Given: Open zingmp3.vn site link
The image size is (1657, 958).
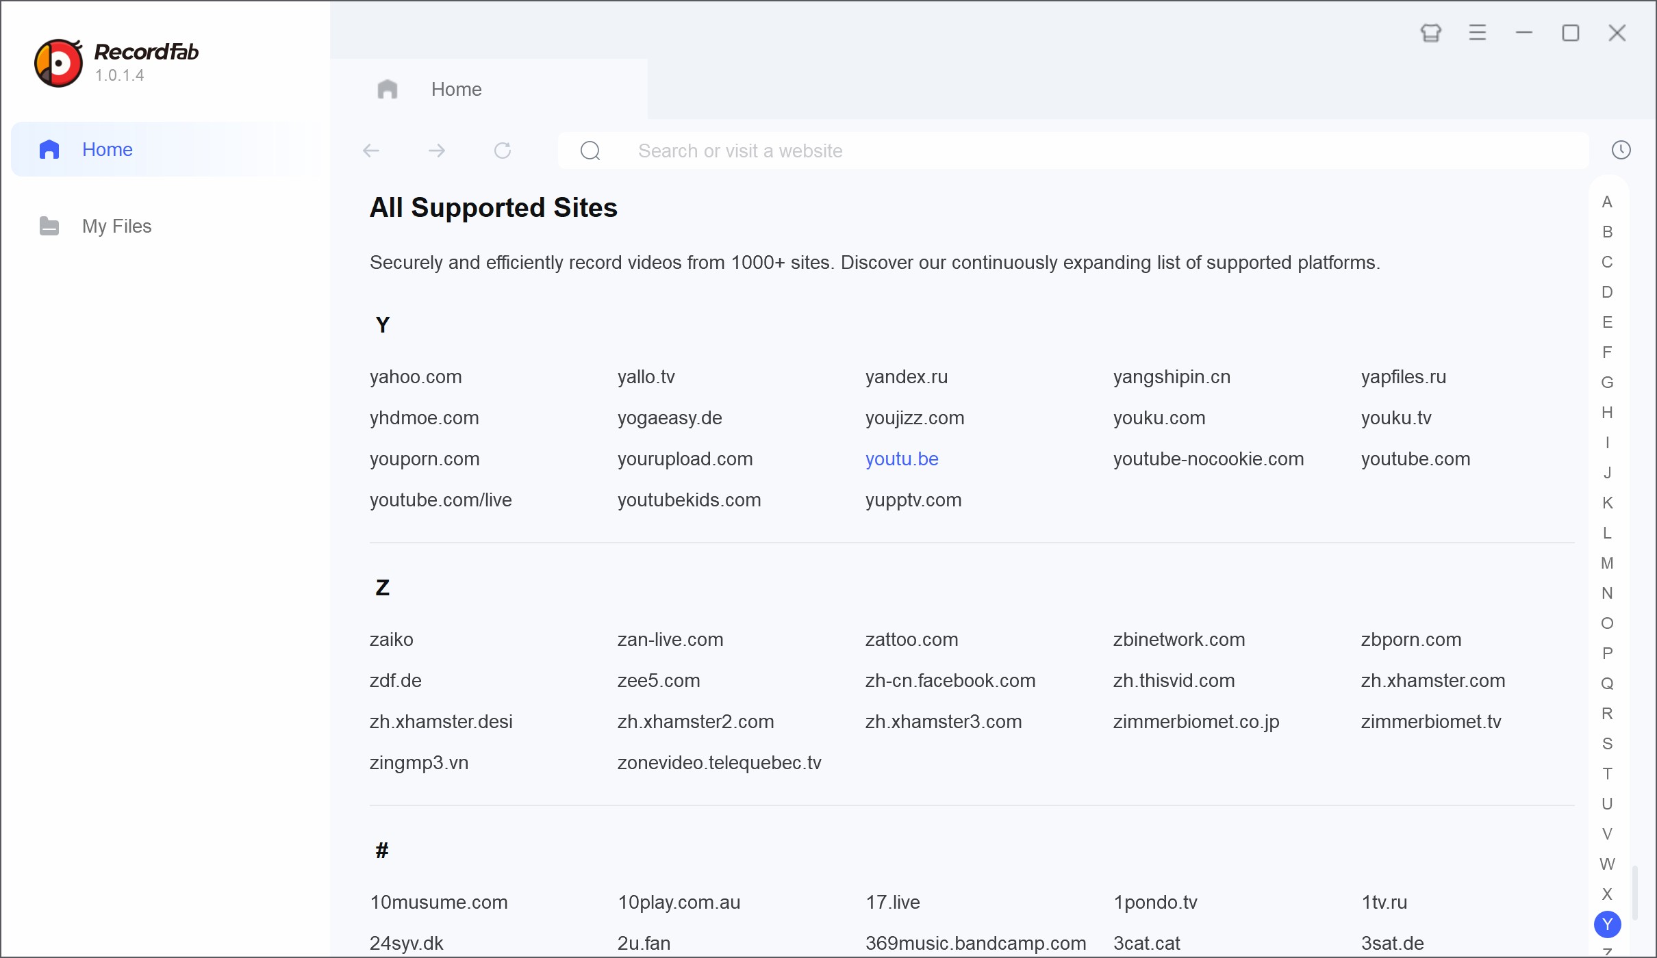Looking at the screenshot, I should (x=419, y=763).
